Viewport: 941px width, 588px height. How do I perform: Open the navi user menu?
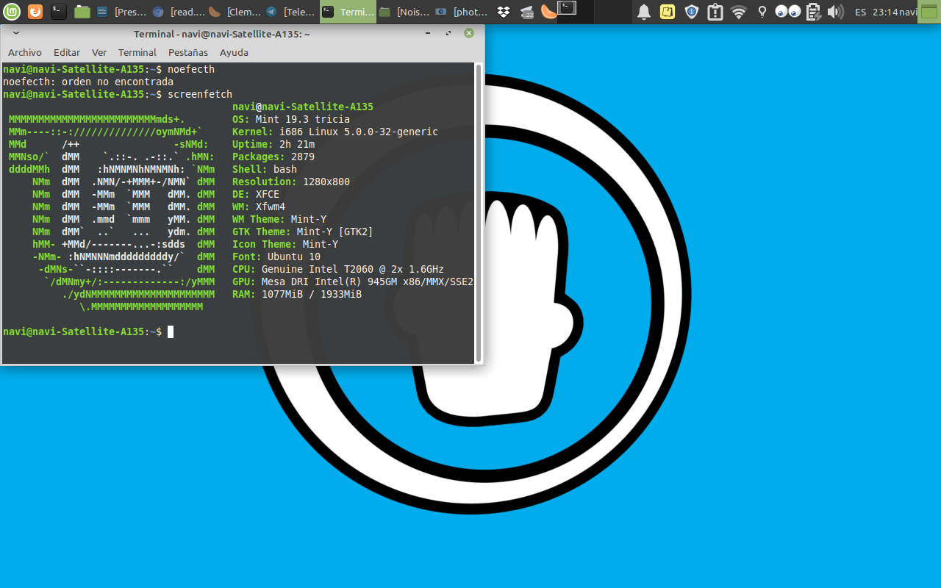click(x=908, y=12)
